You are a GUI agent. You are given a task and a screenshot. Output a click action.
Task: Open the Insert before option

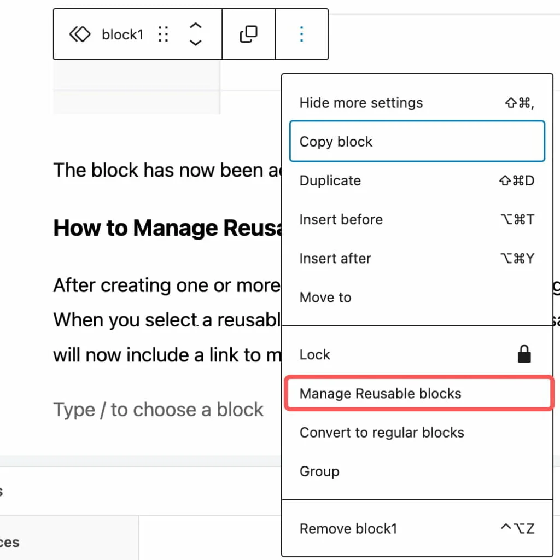click(341, 219)
